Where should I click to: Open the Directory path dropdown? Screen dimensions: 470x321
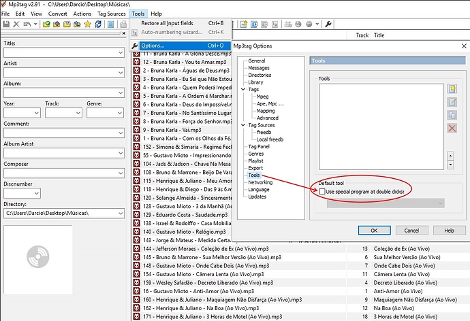[121, 214]
